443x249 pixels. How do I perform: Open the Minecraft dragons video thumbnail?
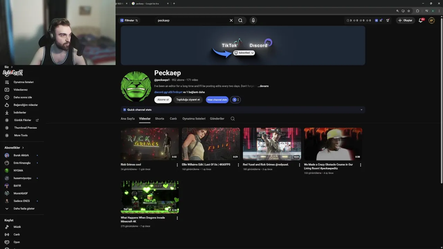(x=150, y=197)
